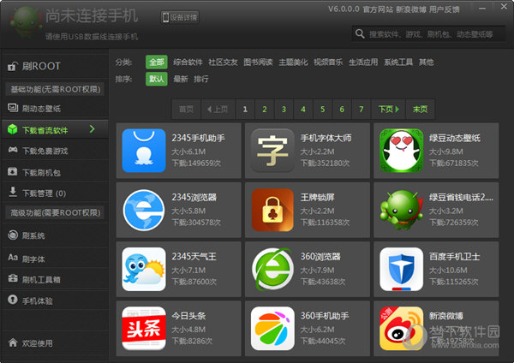Image resolution: width=514 pixels, height=363 pixels.
Task: Go to page 5
Action: [x=323, y=109]
